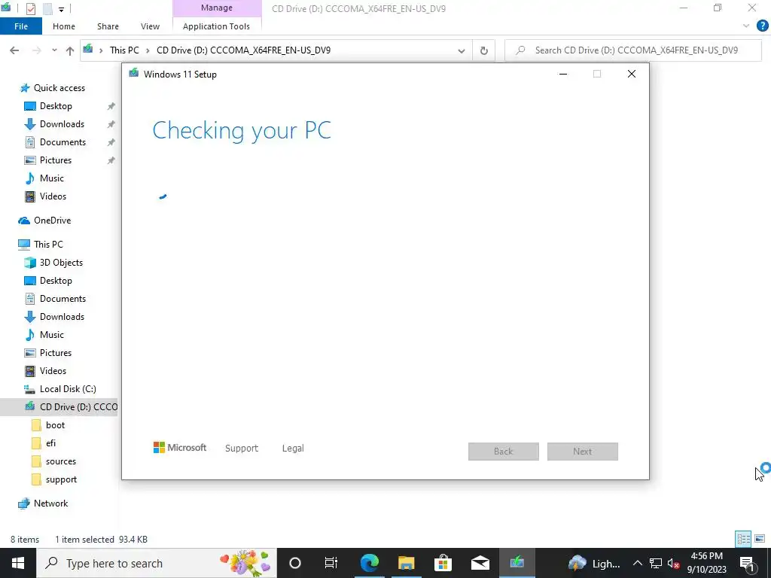The image size is (771, 578).
Task: Go back using Explorer's back arrow
Action: click(14, 50)
